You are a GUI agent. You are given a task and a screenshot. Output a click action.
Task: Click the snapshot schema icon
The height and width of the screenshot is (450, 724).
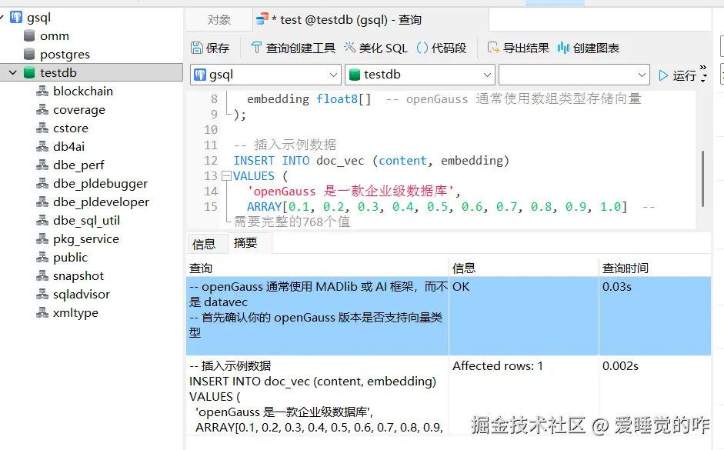(42, 275)
